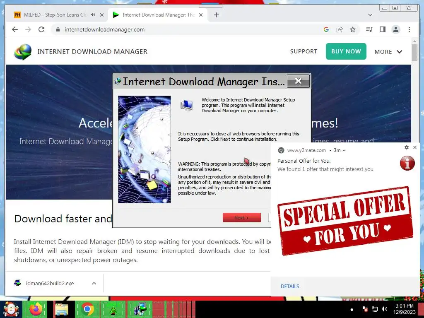The width and height of the screenshot is (424, 318).
Task: Open the Chrome profile avatar
Action: 396,29
